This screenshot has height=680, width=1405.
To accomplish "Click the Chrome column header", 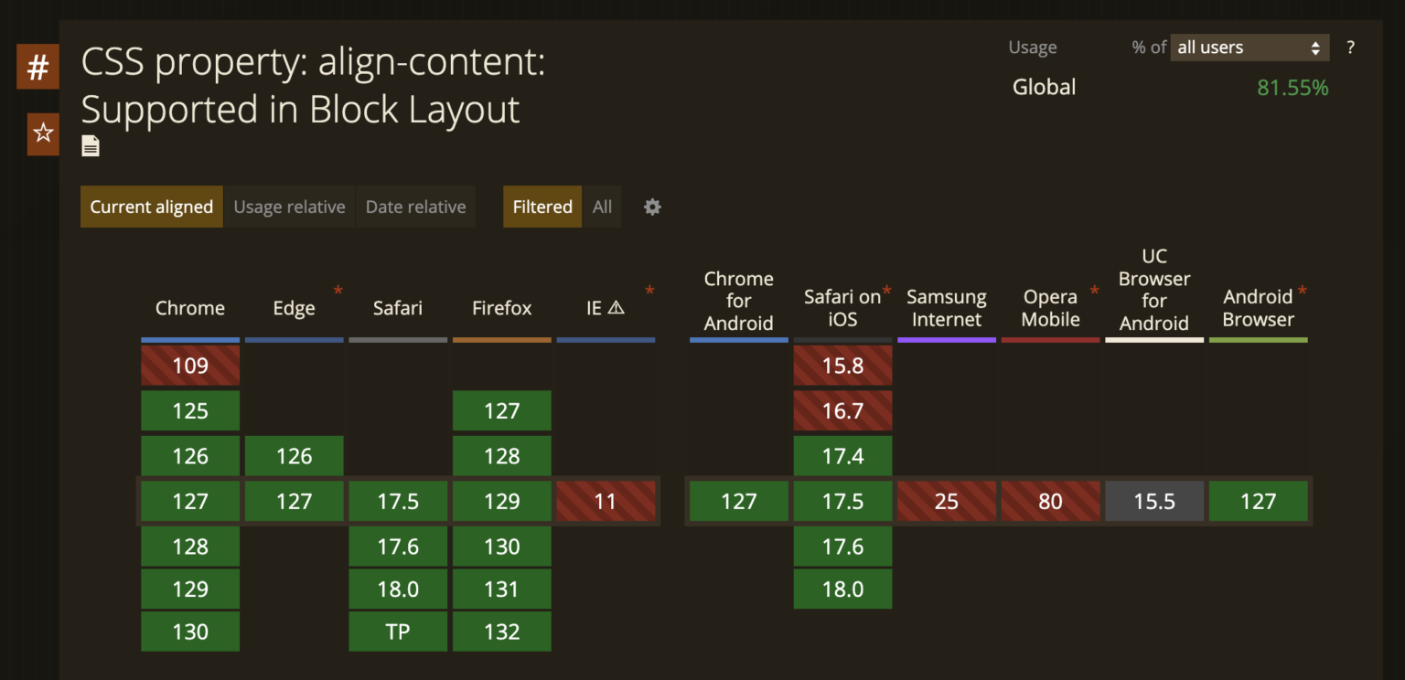I will coord(190,308).
